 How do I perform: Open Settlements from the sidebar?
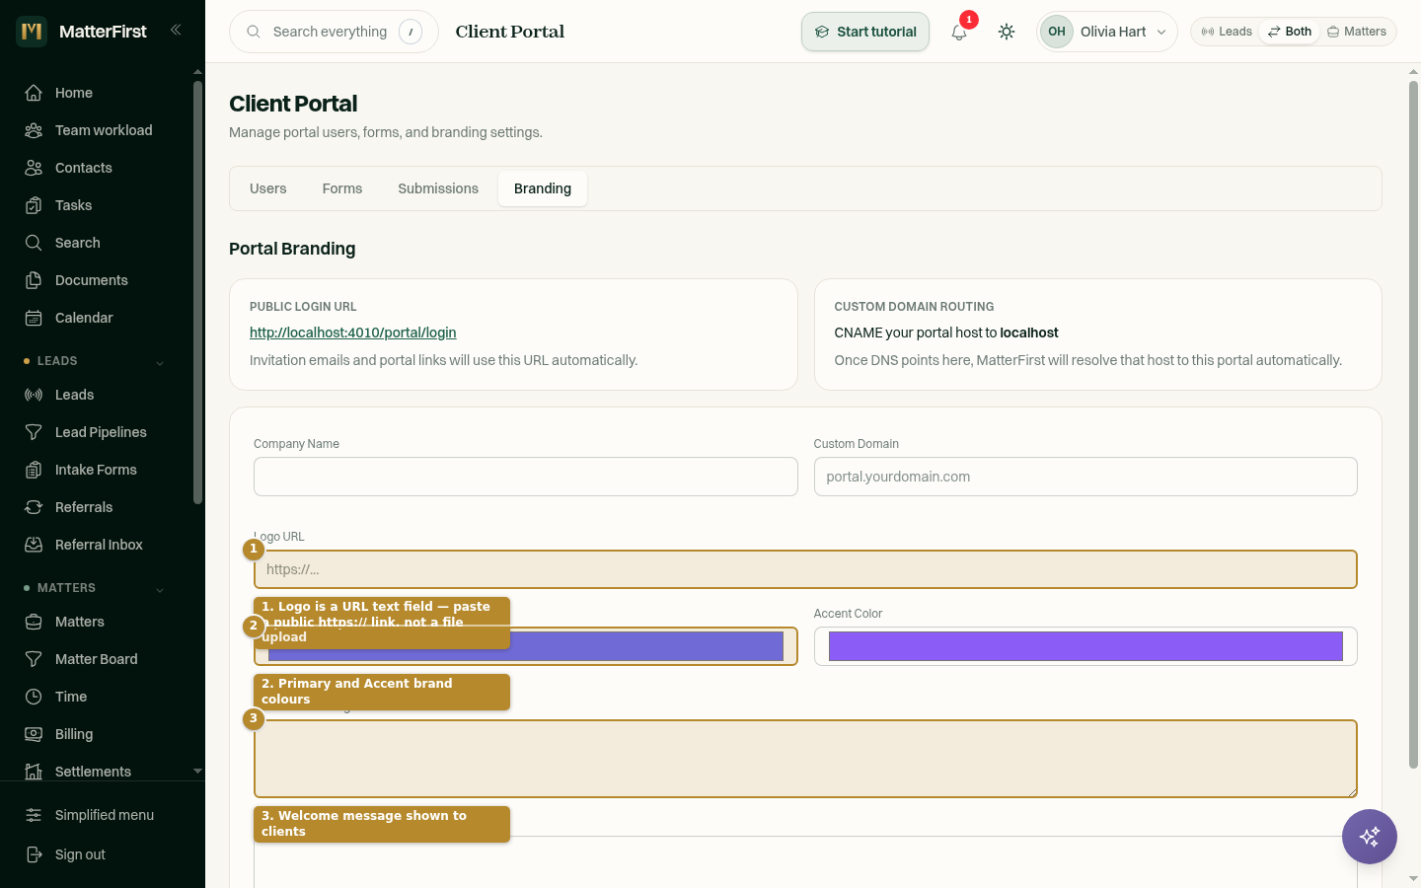click(95, 772)
